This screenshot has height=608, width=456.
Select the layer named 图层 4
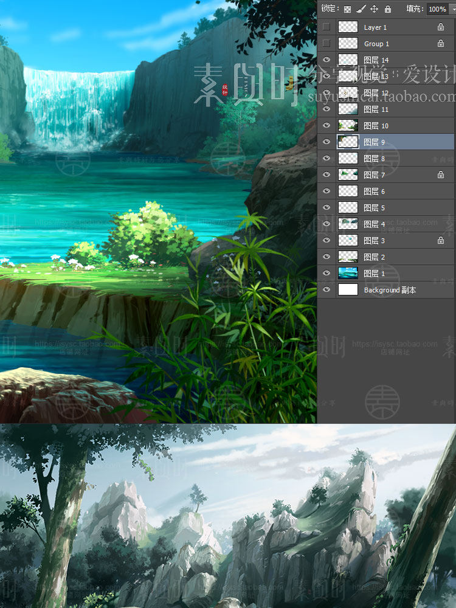[x=374, y=224]
